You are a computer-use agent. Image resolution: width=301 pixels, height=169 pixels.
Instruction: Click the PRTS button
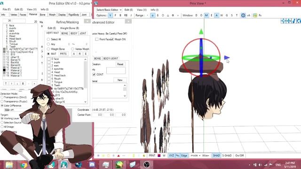pos(63,54)
